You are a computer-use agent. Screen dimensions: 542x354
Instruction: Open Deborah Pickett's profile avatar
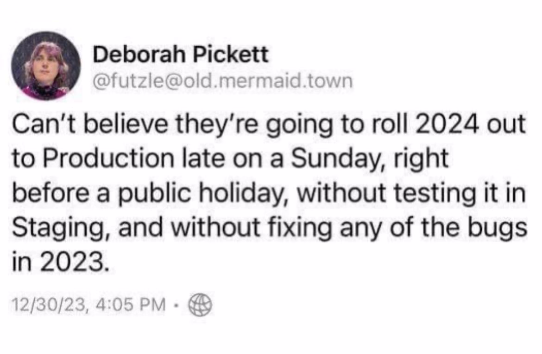pyautogui.click(x=45, y=66)
